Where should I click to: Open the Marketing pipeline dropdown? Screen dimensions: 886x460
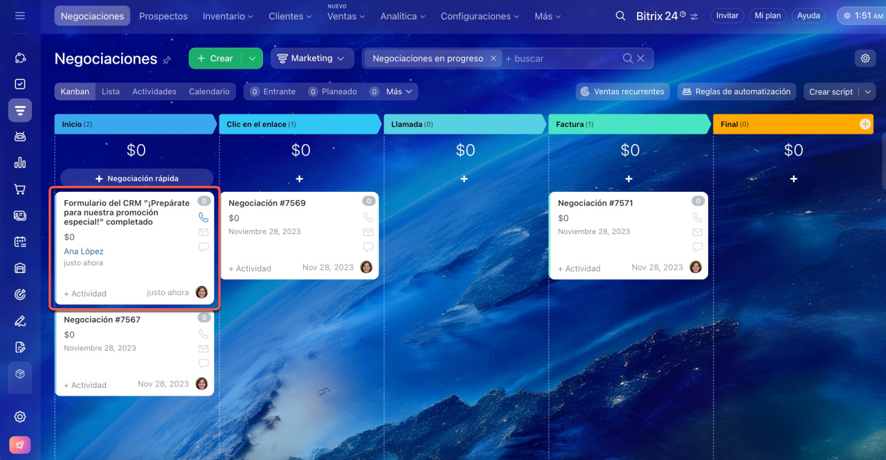(311, 59)
